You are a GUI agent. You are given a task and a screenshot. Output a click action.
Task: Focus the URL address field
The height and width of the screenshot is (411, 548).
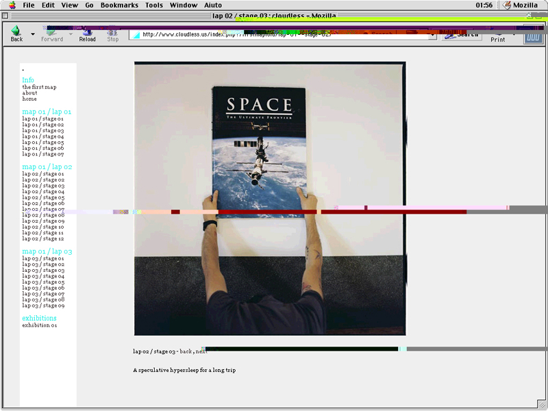click(x=279, y=35)
